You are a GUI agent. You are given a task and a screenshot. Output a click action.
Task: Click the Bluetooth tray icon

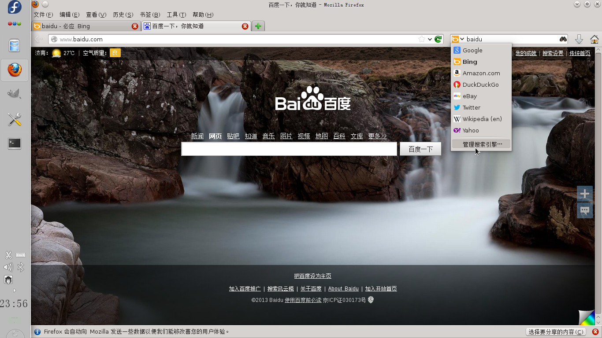21,267
